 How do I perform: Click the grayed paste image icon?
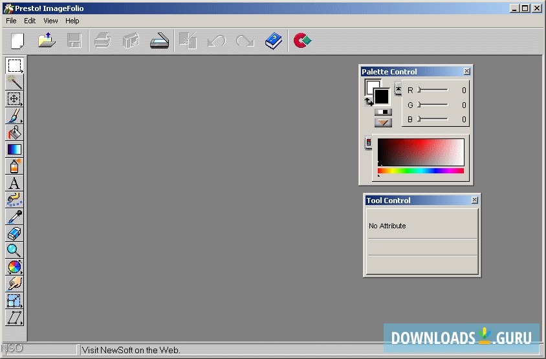(x=188, y=41)
